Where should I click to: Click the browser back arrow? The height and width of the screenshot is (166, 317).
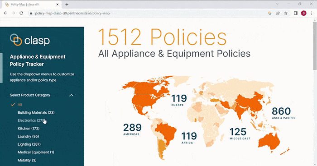click(x=5, y=13)
